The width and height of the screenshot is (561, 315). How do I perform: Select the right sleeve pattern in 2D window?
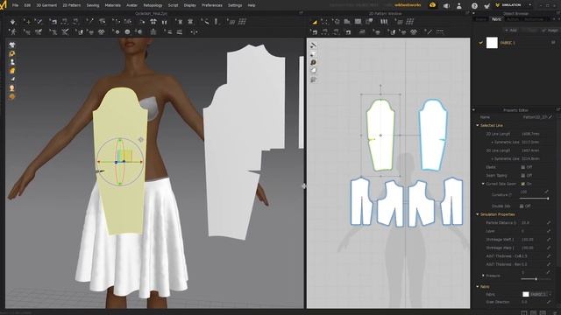point(433,136)
